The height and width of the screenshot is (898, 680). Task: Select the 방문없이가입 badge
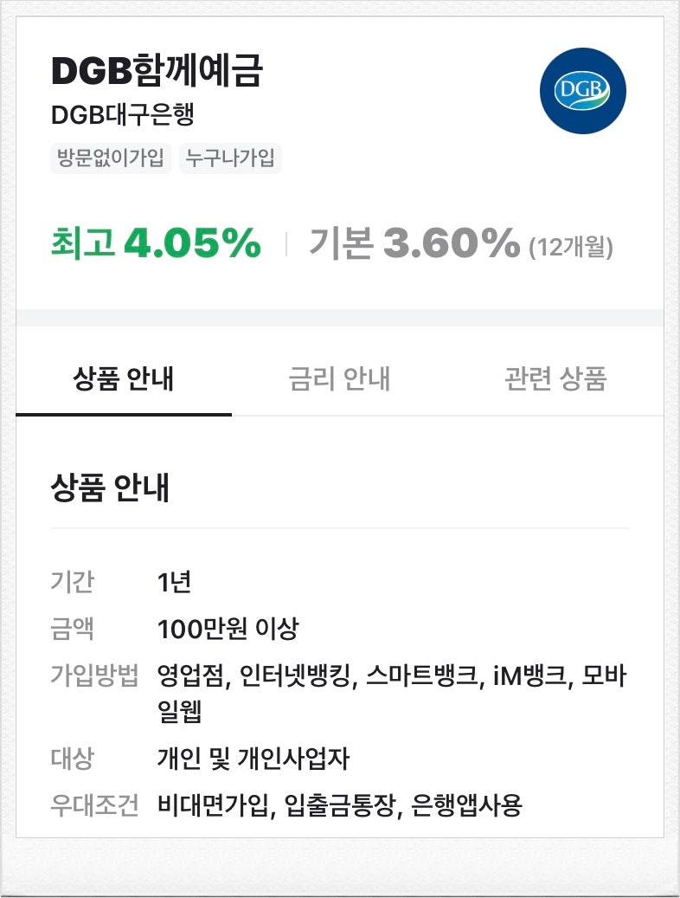pyautogui.click(x=107, y=158)
